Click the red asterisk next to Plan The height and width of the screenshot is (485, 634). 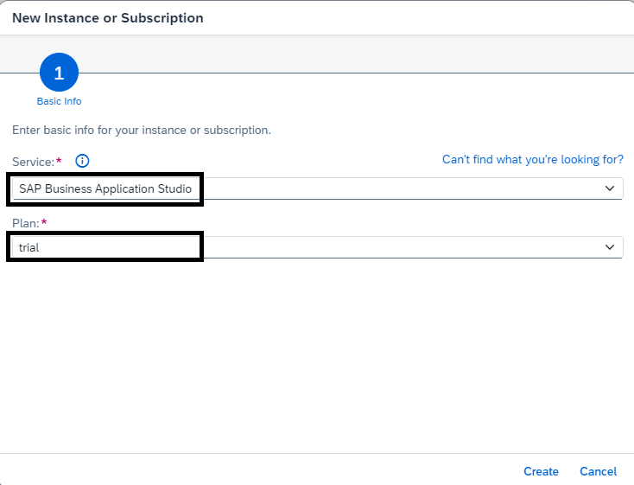(44, 221)
